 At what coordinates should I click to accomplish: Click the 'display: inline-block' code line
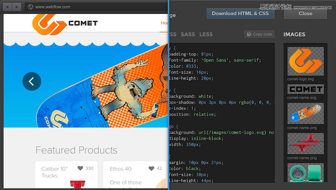(196, 139)
